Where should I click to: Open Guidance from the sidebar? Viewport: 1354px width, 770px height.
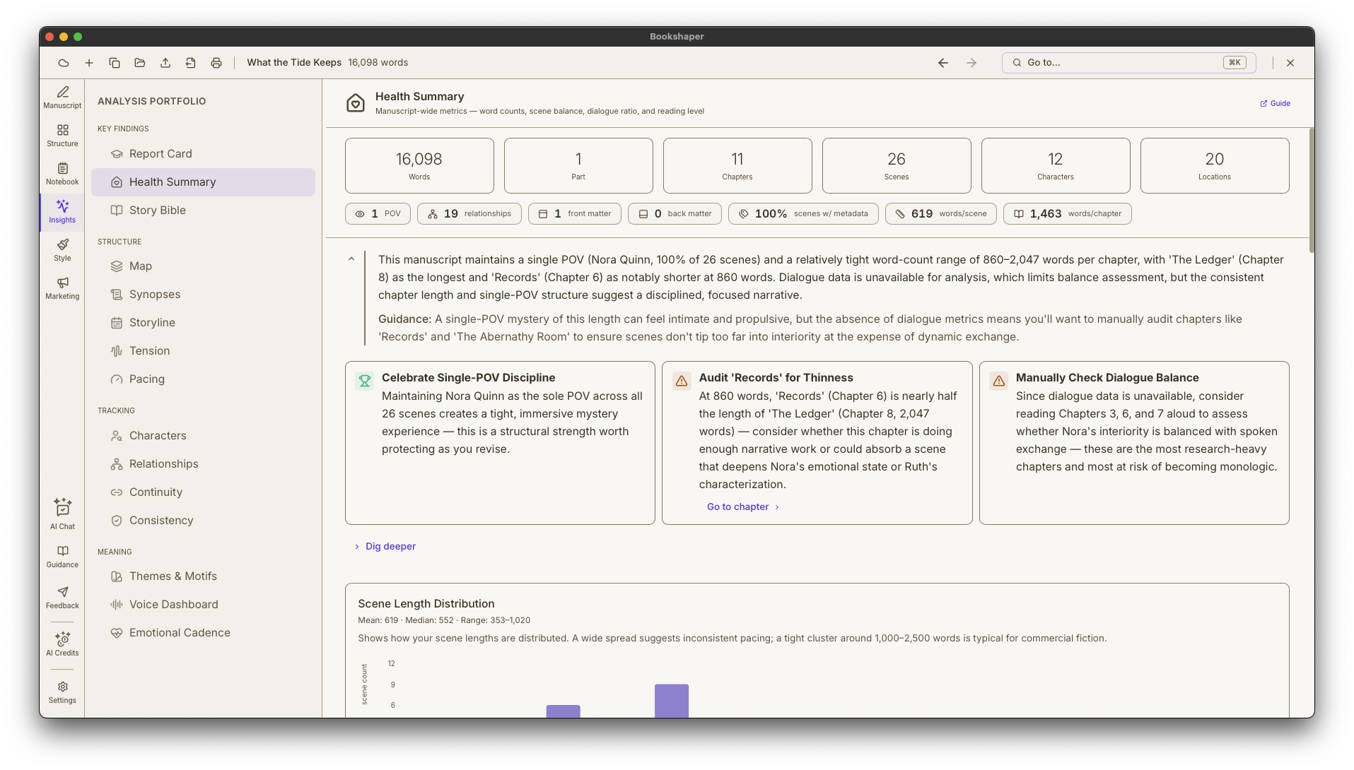pos(62,557)
